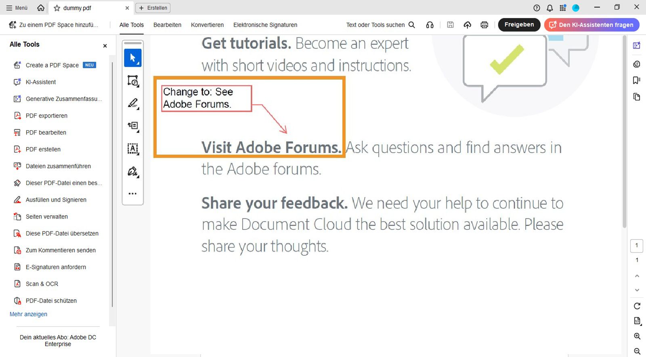Screen dimensions: 646x357
Task: Open the page display settings icon
Action: pos(637,321)
